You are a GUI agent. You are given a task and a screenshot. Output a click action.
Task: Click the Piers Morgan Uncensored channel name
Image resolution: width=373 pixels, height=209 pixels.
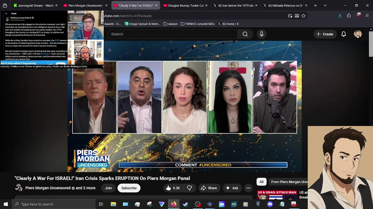[x=48, y=188]
